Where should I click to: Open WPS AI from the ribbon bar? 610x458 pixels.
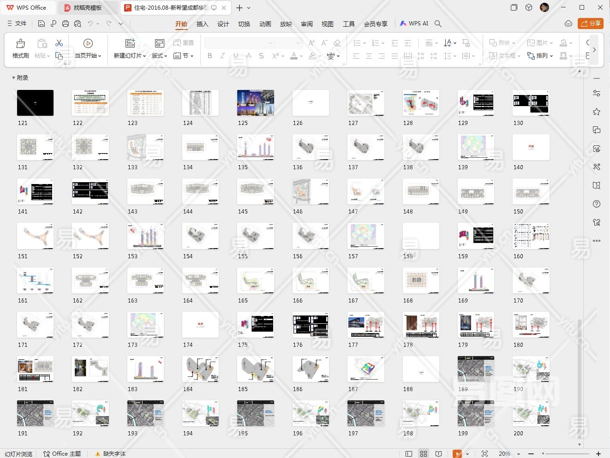tap(414, 24)
